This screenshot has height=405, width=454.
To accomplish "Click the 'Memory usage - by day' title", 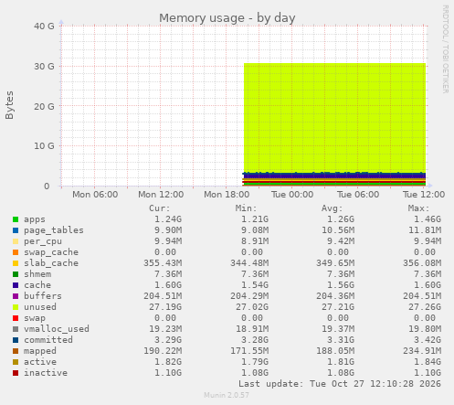I will coord(227,18).
